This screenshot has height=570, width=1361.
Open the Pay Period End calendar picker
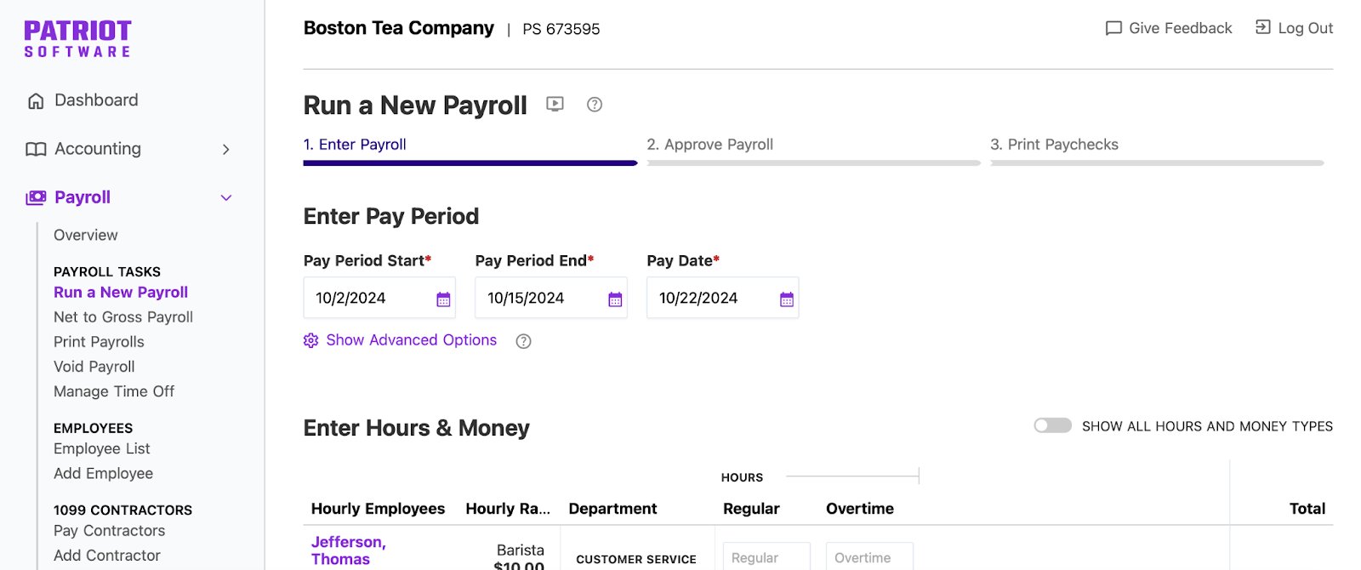coord(615,299)
